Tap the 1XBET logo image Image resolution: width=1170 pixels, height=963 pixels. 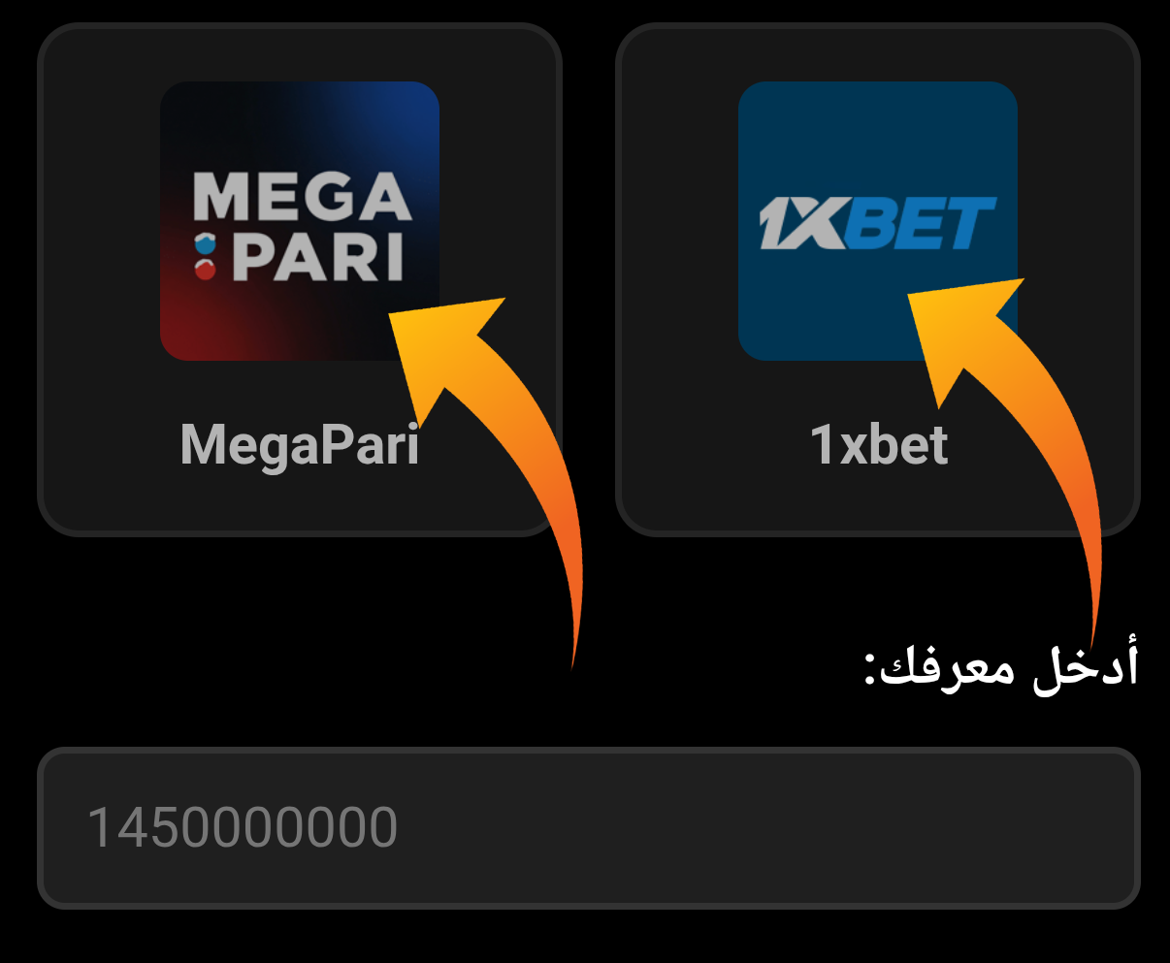(878, 221)
